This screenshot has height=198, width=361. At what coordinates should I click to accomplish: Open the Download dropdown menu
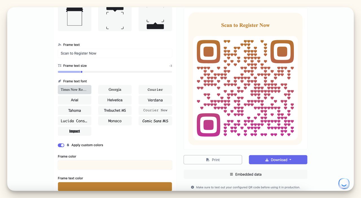tap(278, 160)
